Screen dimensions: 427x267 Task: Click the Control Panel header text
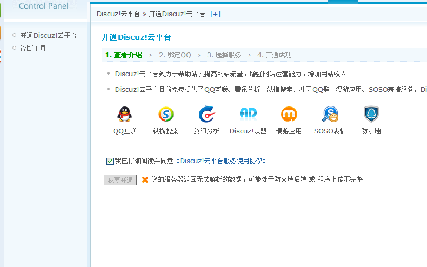pyautogui.click(x=44, y=6)
